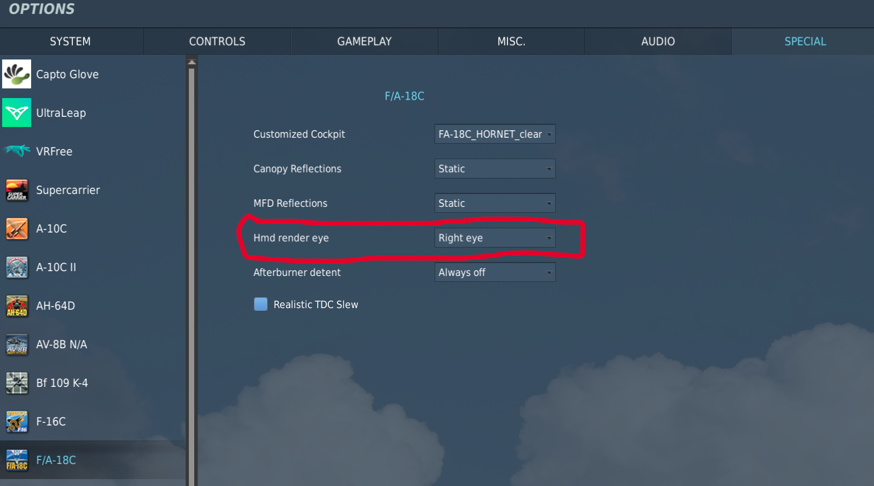
Task: Click the VRFree module icon
Action: coord(17,151)
